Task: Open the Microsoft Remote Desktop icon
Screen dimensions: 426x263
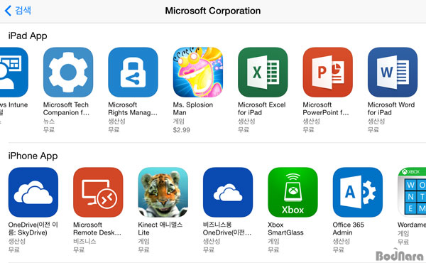Action: tap(98, 193)
